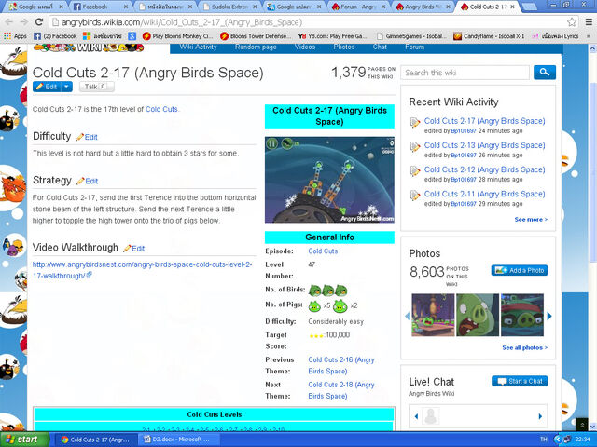597x447 pixels.
Task: Open the angrybirdsnest walkthrough URL link
Action: click(142, 270)
